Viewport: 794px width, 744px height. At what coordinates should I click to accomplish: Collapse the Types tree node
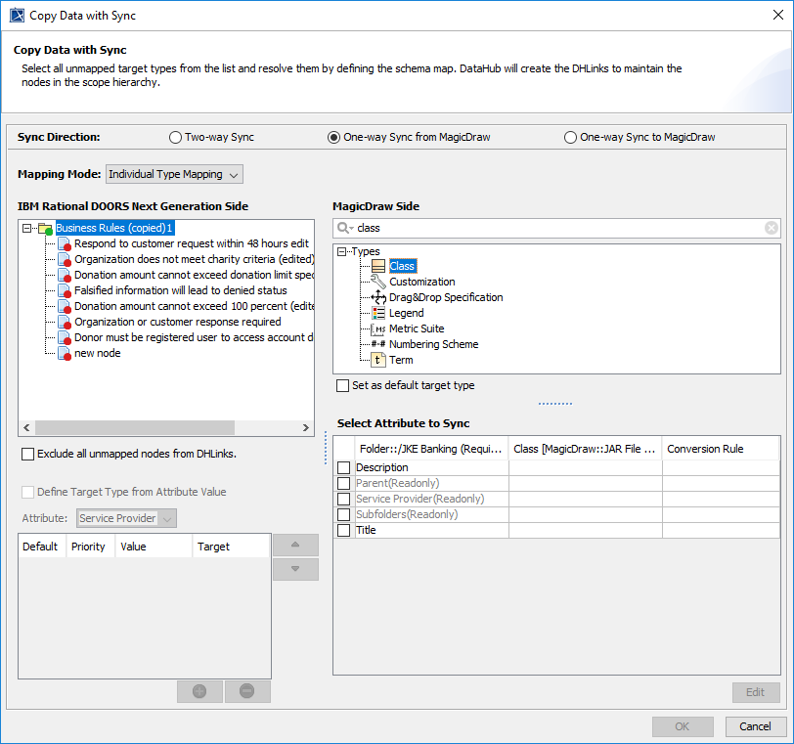342,251
